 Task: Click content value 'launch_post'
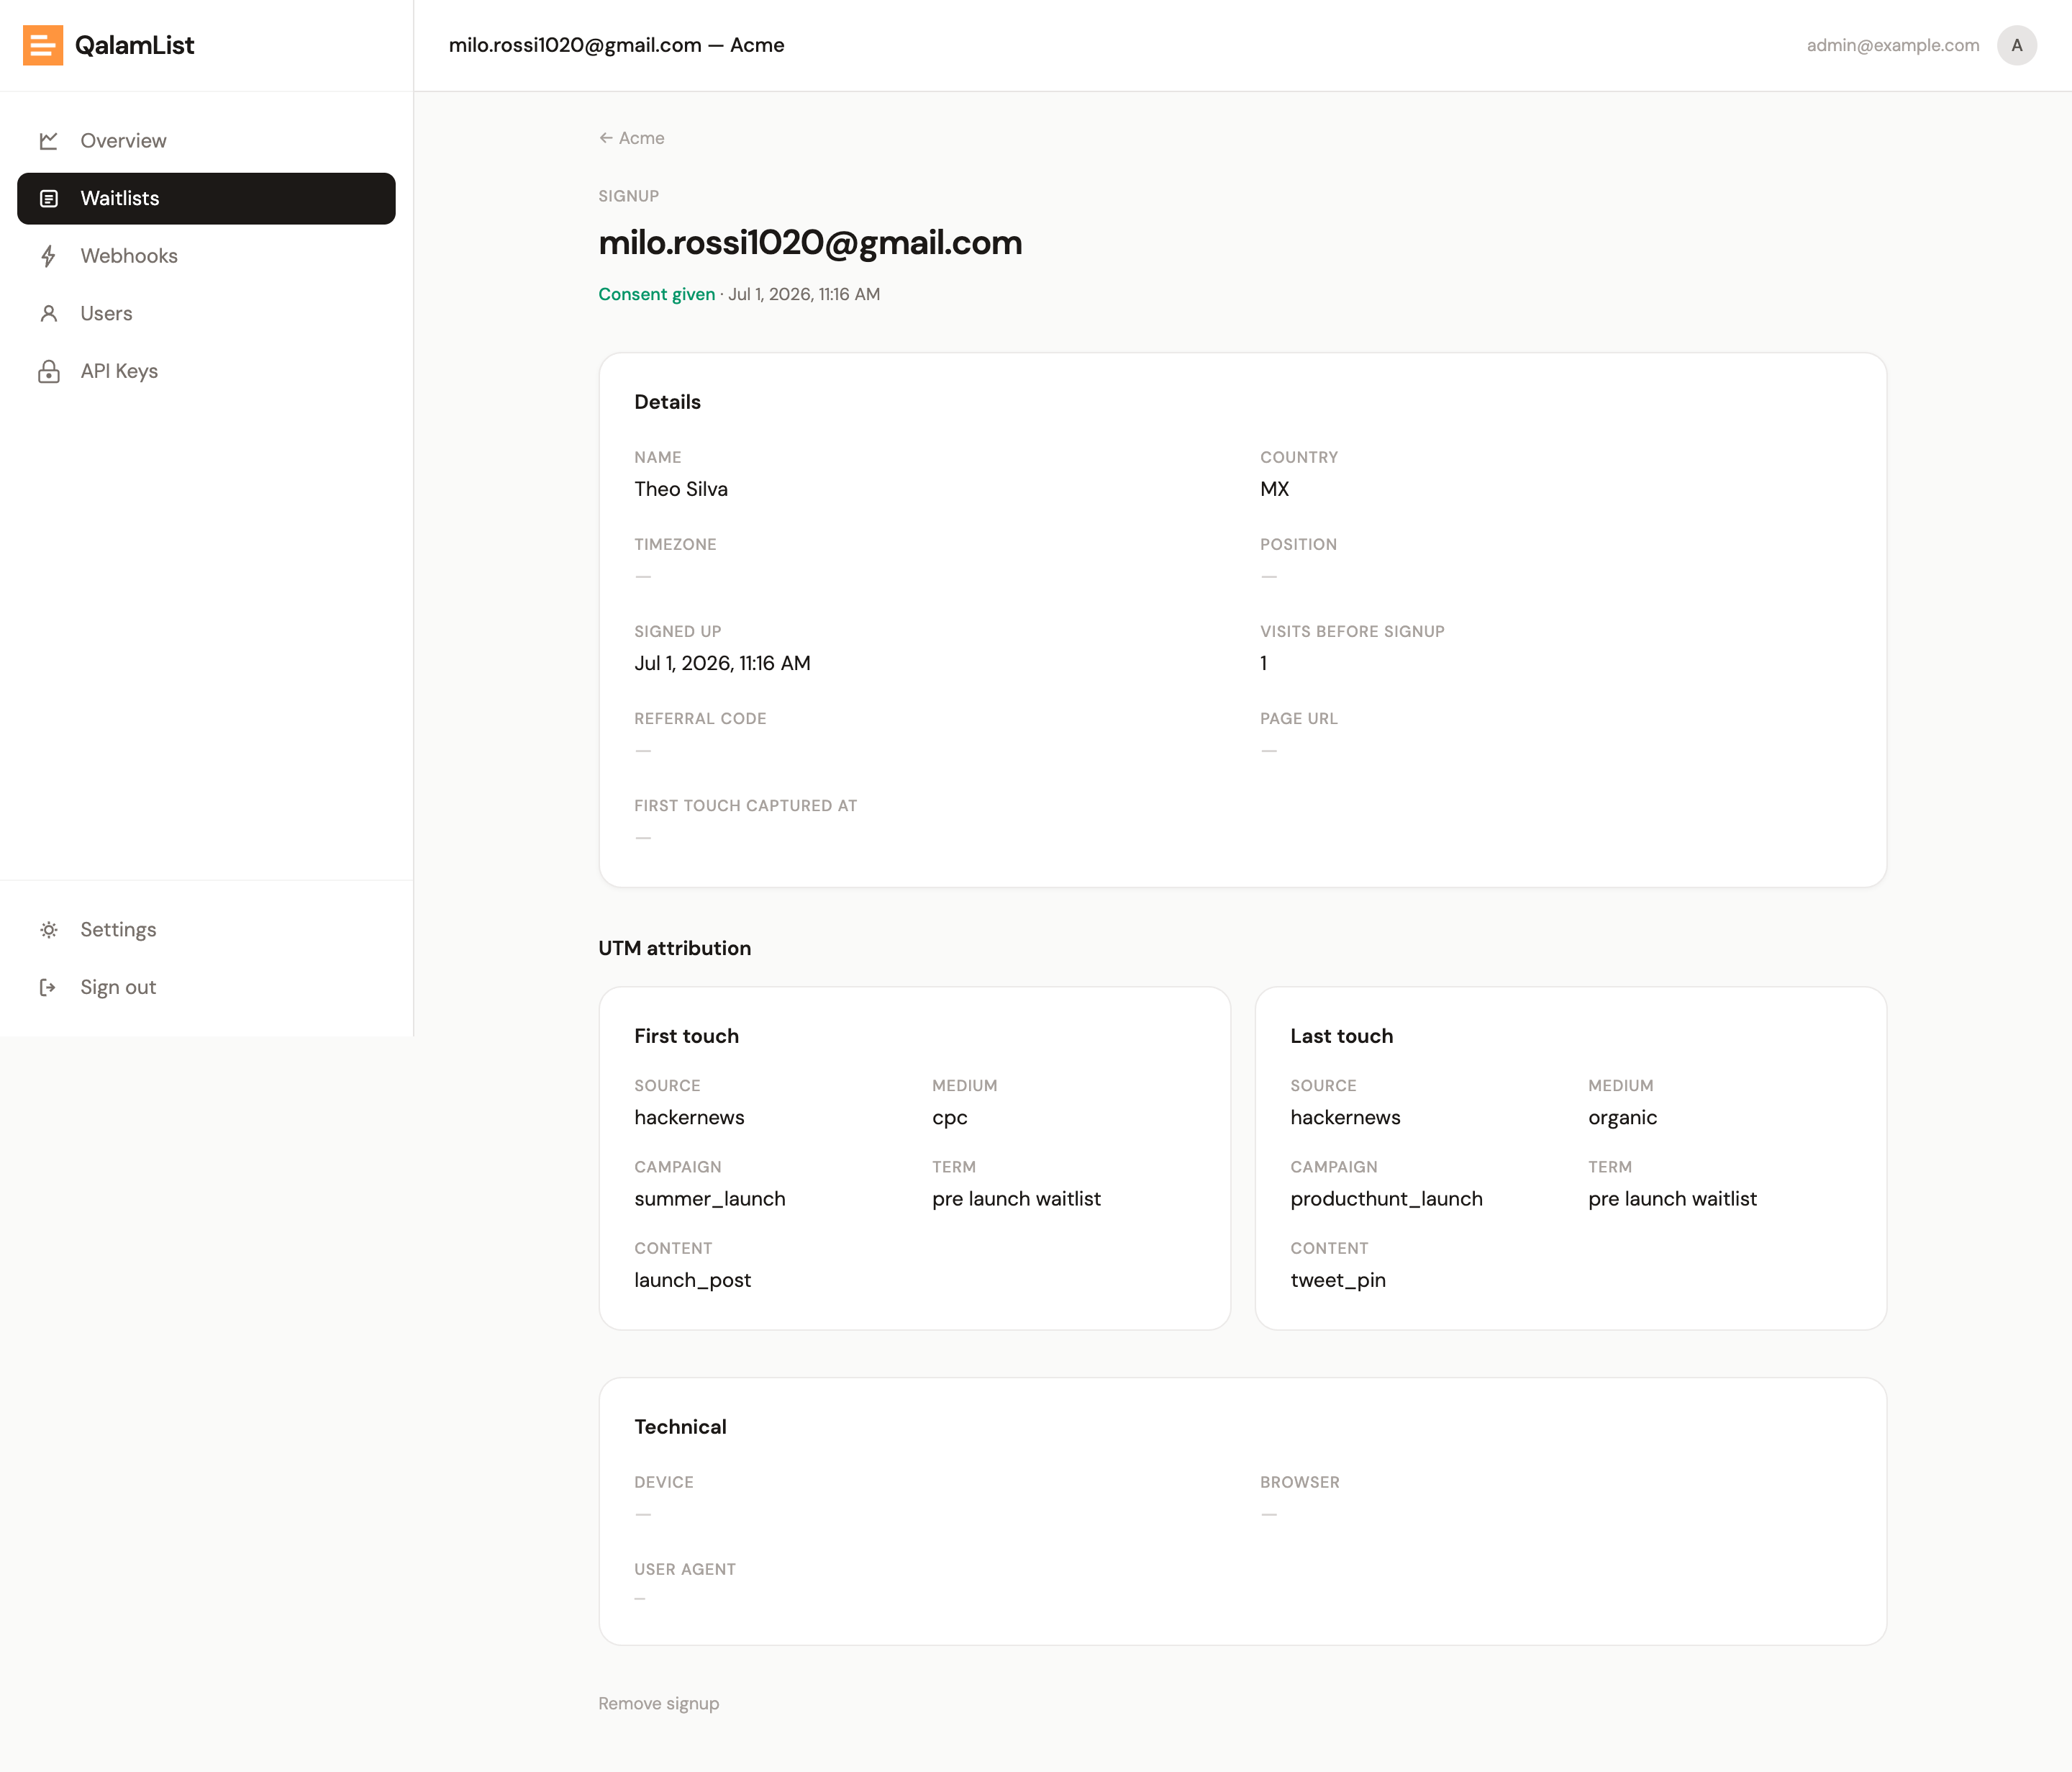pyautogui.click(x=693, y=1280)
